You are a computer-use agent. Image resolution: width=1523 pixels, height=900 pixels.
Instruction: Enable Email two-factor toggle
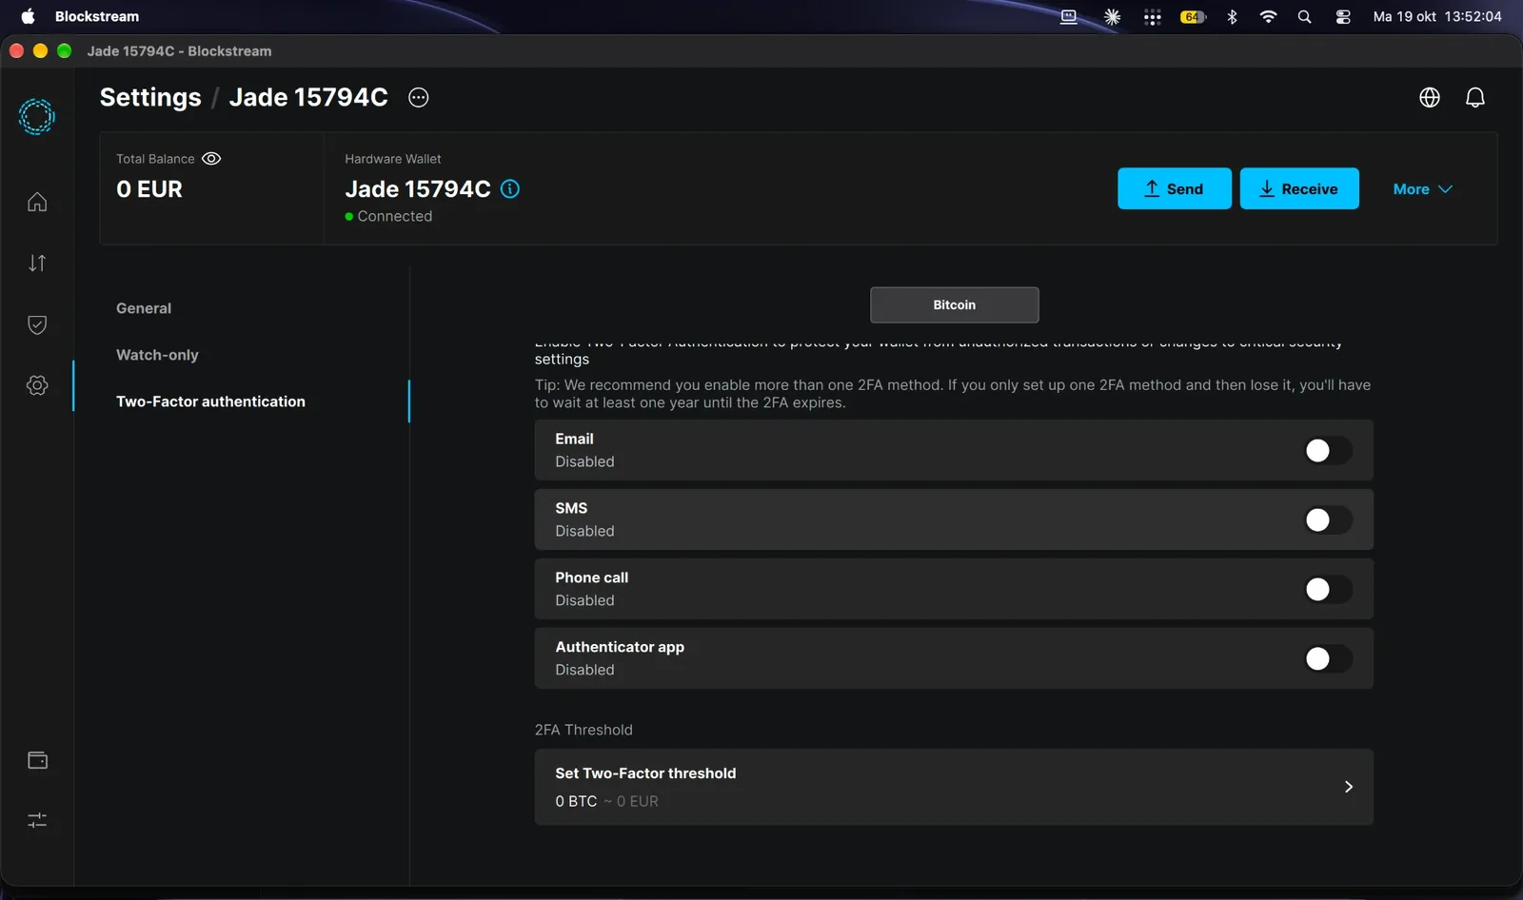[x=1328, y=450]
